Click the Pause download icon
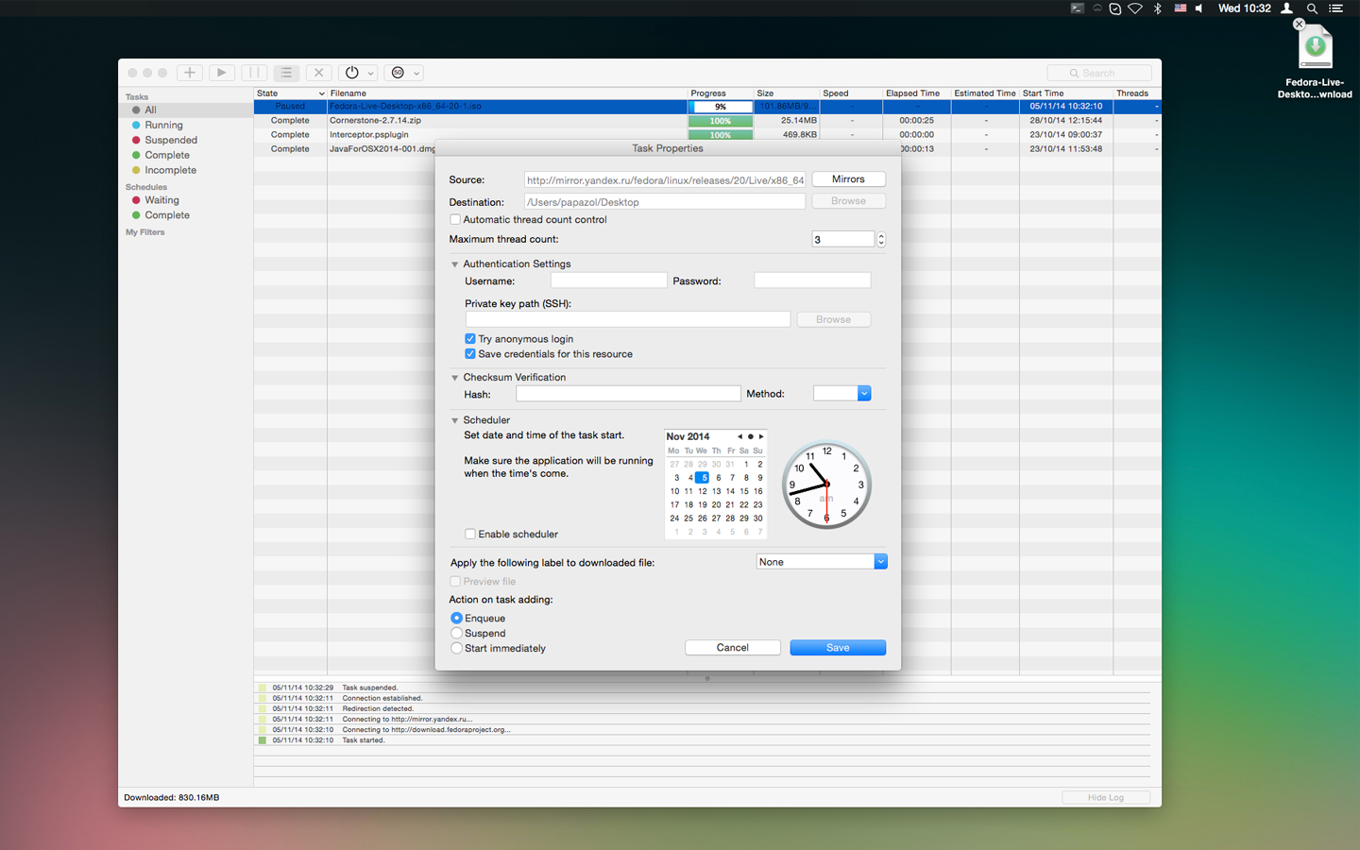Screen dimensions: 1360x850 tap(253, 73)
